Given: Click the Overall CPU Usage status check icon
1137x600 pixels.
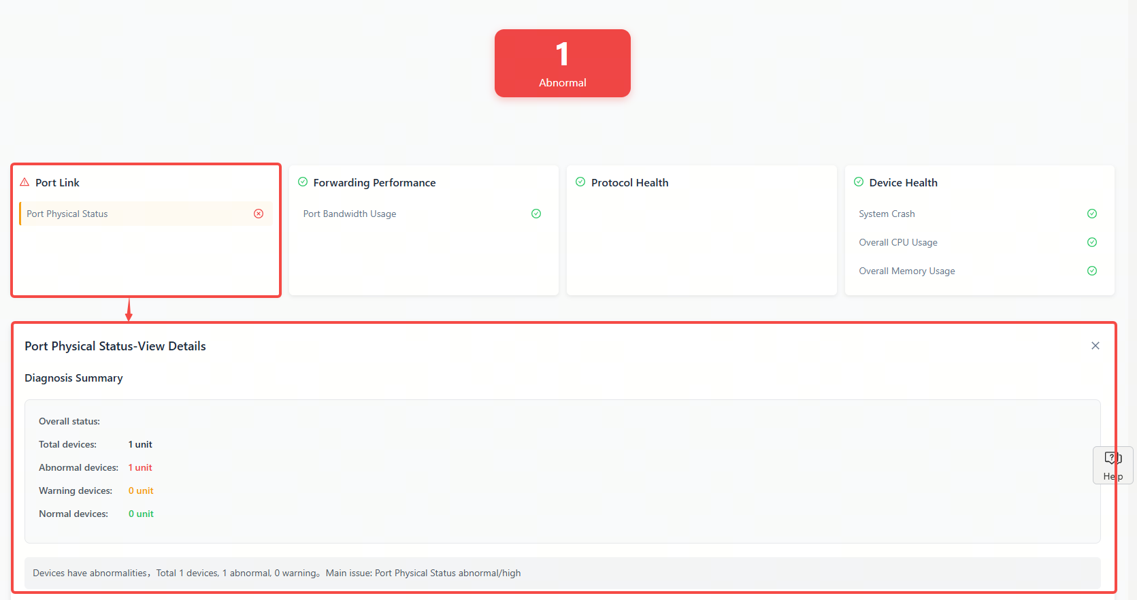Looking at the screenshot, I should pos(1092,242).
